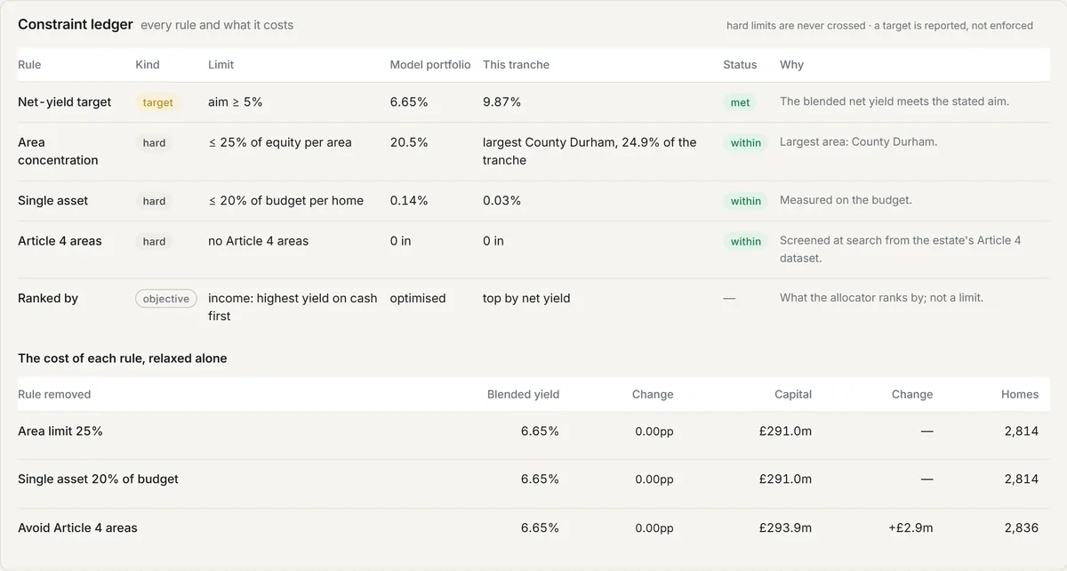Click the 'Rule' column header
Image resolution: width=1067 pixels, height=571 pixels.
(x=29, y=65)
